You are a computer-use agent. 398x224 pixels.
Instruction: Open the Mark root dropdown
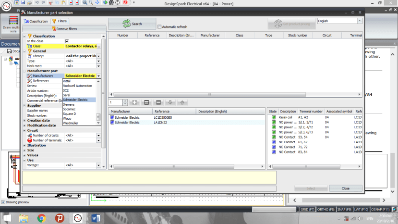pos(98,66)
